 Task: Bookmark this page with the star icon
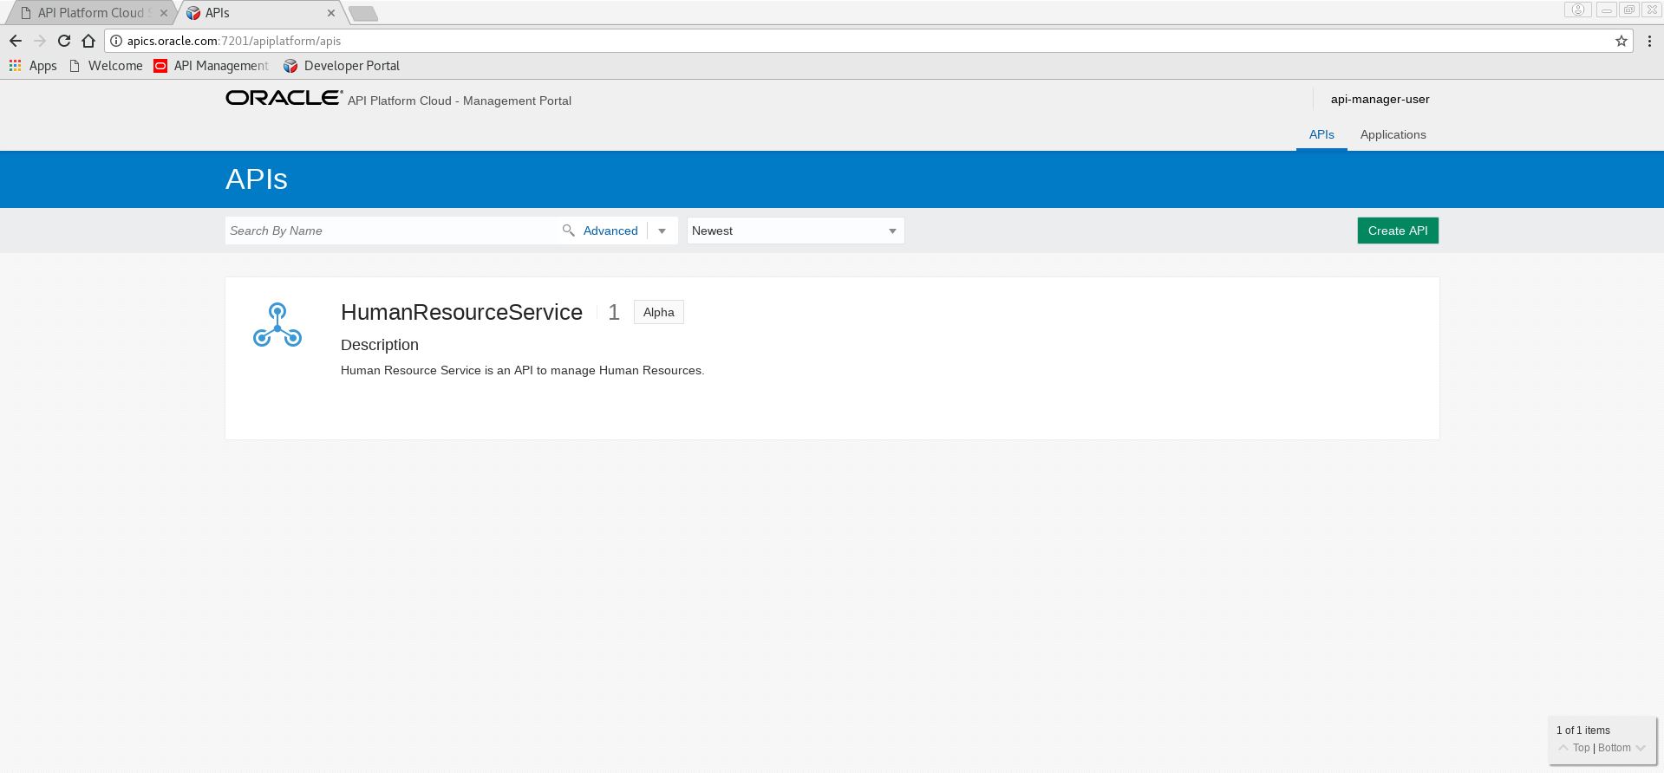1621,41
